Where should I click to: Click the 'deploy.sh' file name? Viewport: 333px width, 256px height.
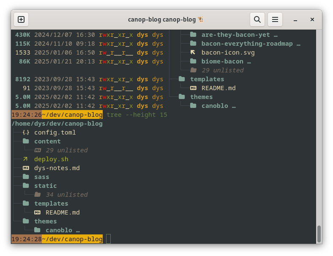click(51, 159)
